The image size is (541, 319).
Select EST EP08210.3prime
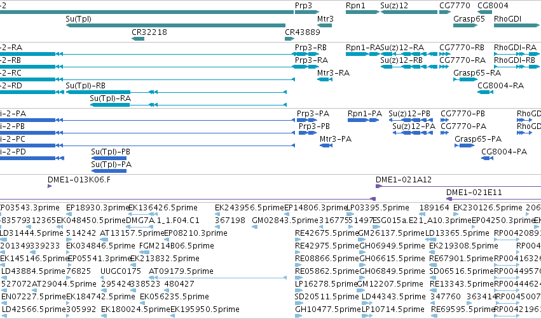tap(196, 233)
